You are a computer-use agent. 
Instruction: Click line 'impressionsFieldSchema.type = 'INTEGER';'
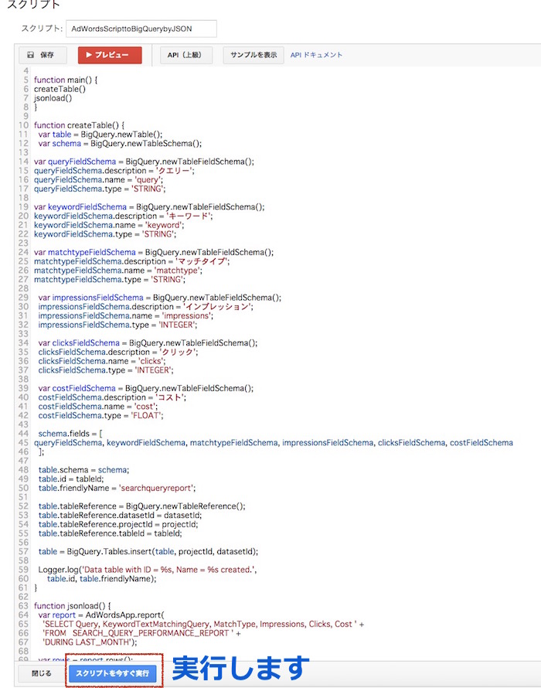(x=117, y=325)
